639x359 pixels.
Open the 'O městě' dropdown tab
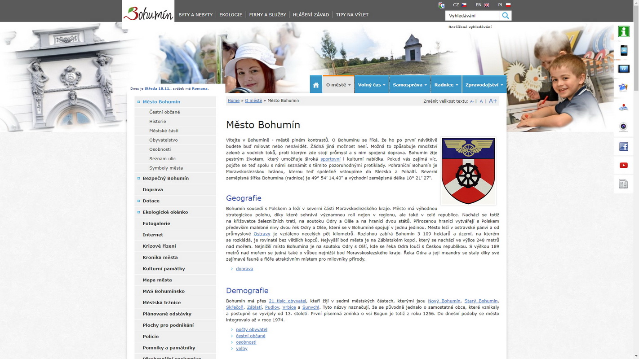click(x=338, y=85)
